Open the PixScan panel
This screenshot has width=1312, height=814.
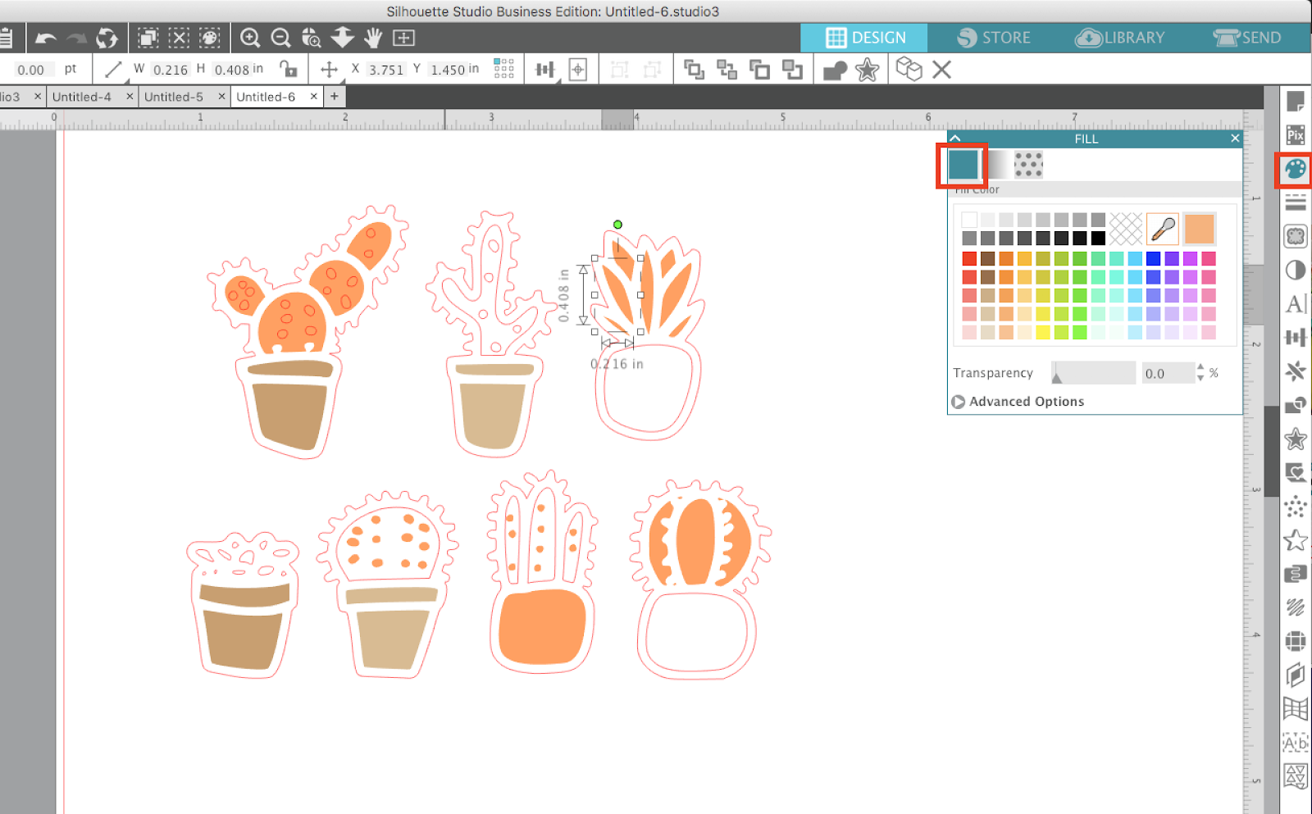pyautogui.click(x=1296, y=134)
